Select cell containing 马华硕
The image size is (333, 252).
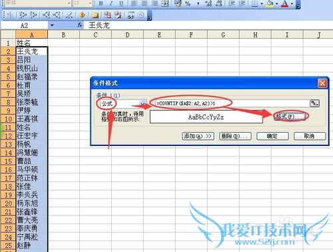[31, 169]
